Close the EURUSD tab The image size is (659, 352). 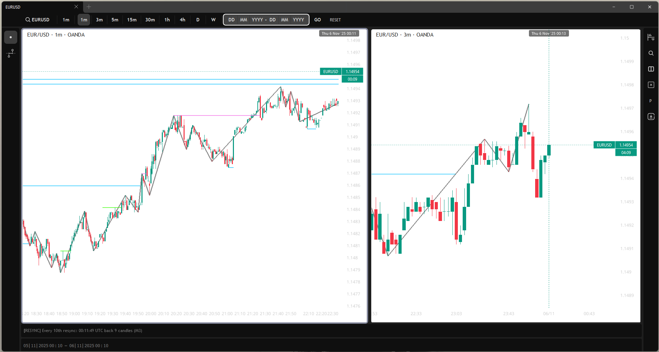click(76, 7)
